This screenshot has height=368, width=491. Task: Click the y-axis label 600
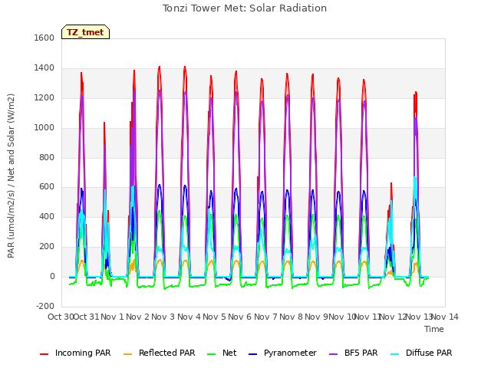point(47,187)
